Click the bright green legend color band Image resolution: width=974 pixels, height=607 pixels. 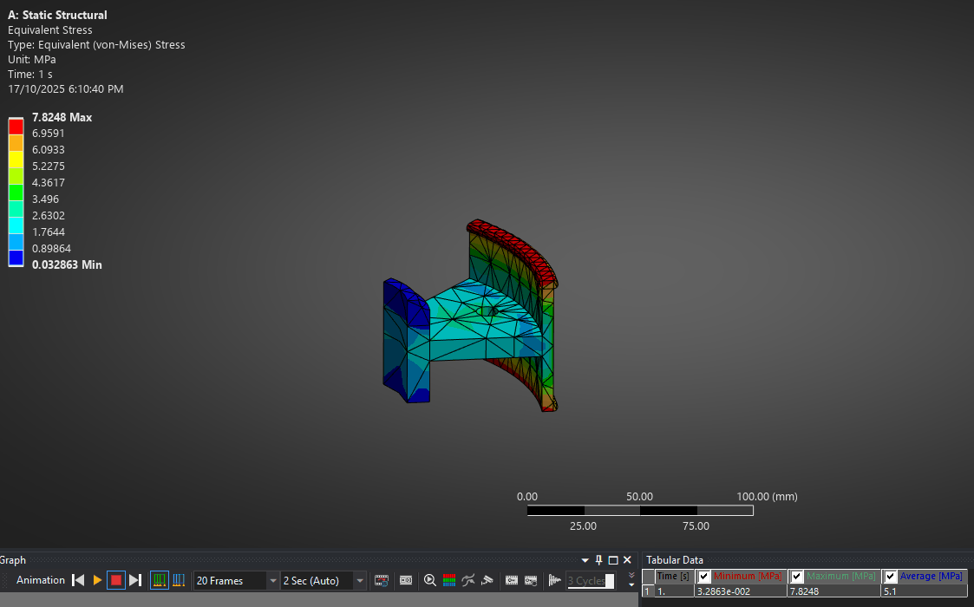(x=16, y=193)
